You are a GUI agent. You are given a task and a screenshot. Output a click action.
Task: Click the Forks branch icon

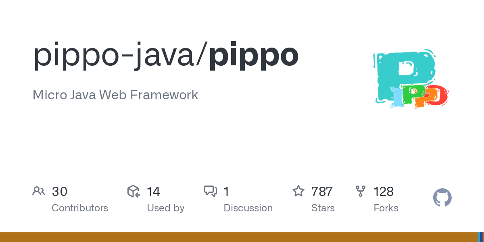pyautogui.click(x=361, y=191)
